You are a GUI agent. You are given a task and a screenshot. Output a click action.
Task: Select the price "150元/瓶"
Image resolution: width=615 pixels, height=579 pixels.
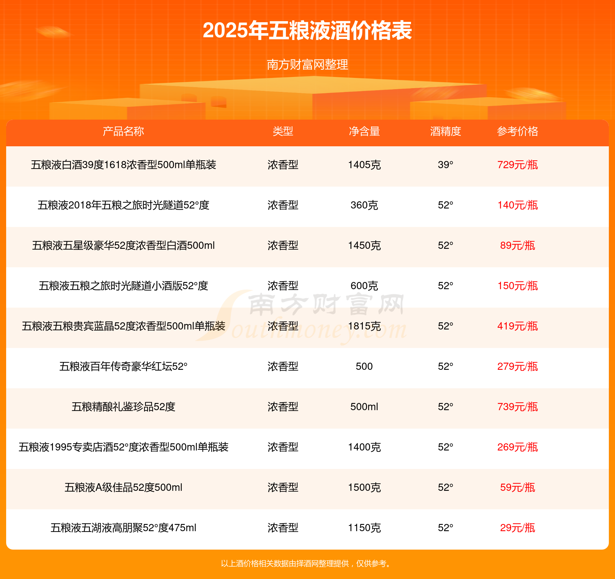click(518, 286)
